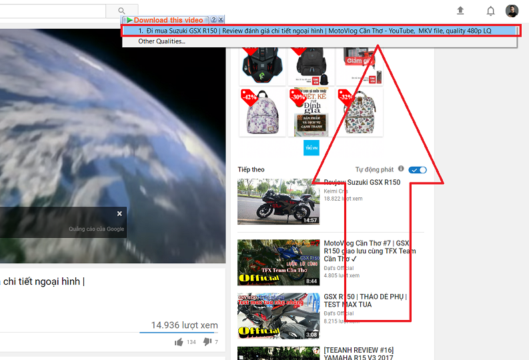Open the user account avatar menu

coord(512,11)
